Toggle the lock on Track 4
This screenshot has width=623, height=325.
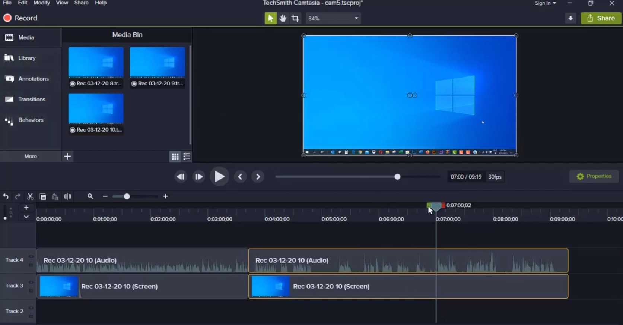31,265
